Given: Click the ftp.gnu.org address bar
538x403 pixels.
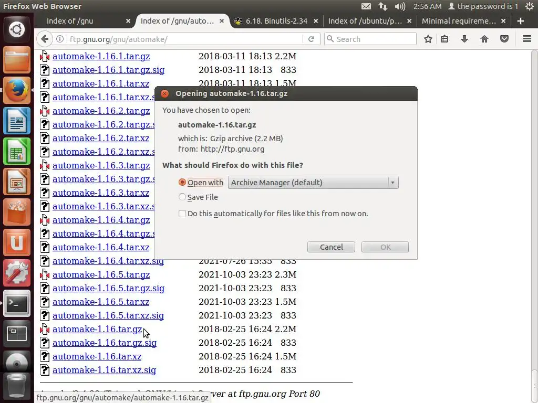Looking at the screenshot, I should 185,39.
